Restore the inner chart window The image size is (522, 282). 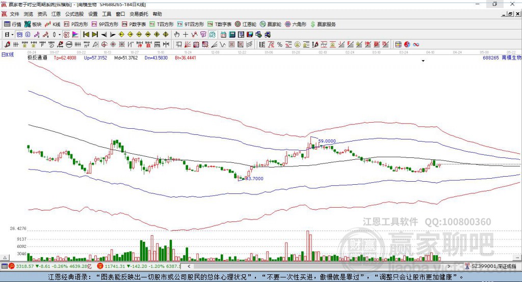(x=510, y=14)
